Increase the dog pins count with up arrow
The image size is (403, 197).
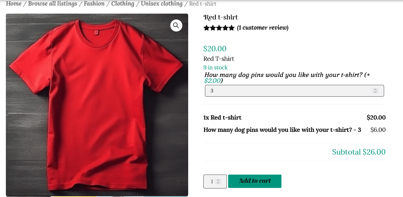pyautogui.click(x=375, y=89)
